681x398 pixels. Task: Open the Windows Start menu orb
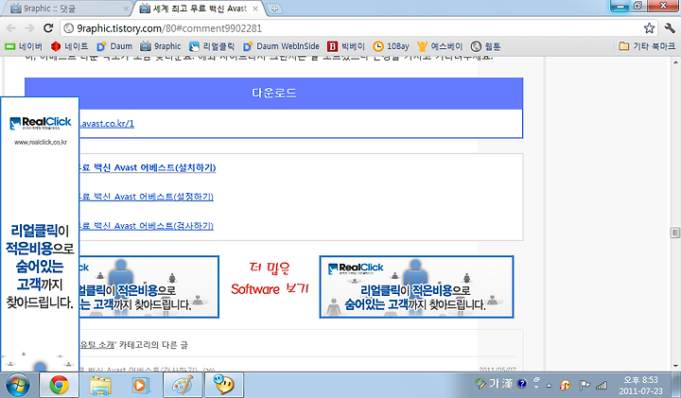(x=18, y=385)
